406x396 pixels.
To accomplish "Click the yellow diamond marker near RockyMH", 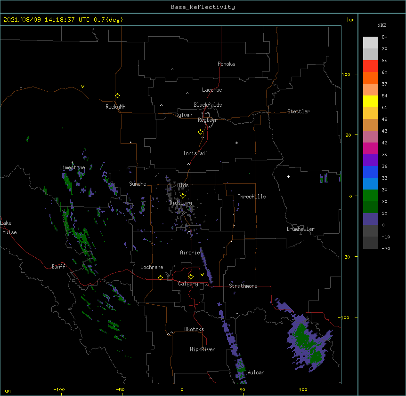I will click(117, 96).
